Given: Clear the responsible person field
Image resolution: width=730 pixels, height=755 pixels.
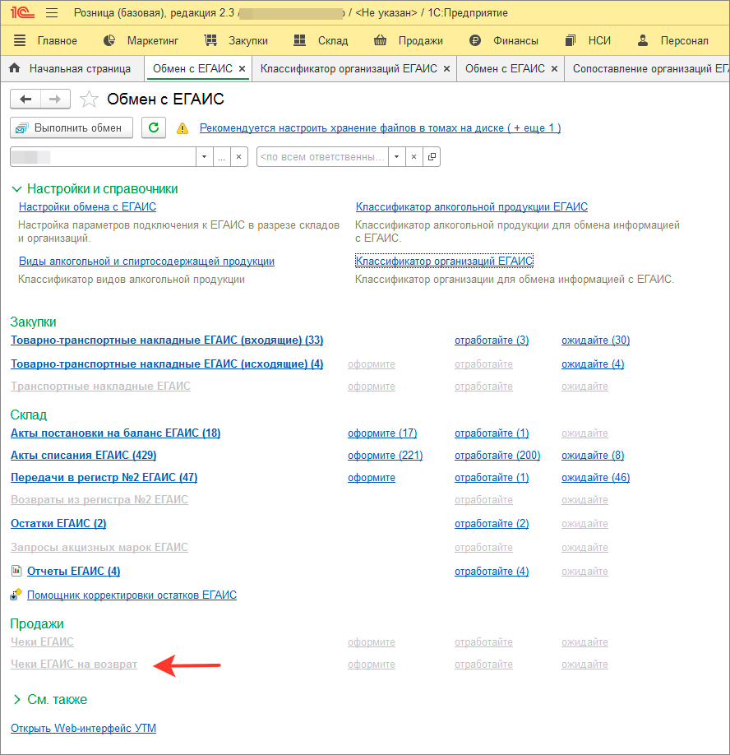Looking at the screenshot, I should [x=414, y=157].
